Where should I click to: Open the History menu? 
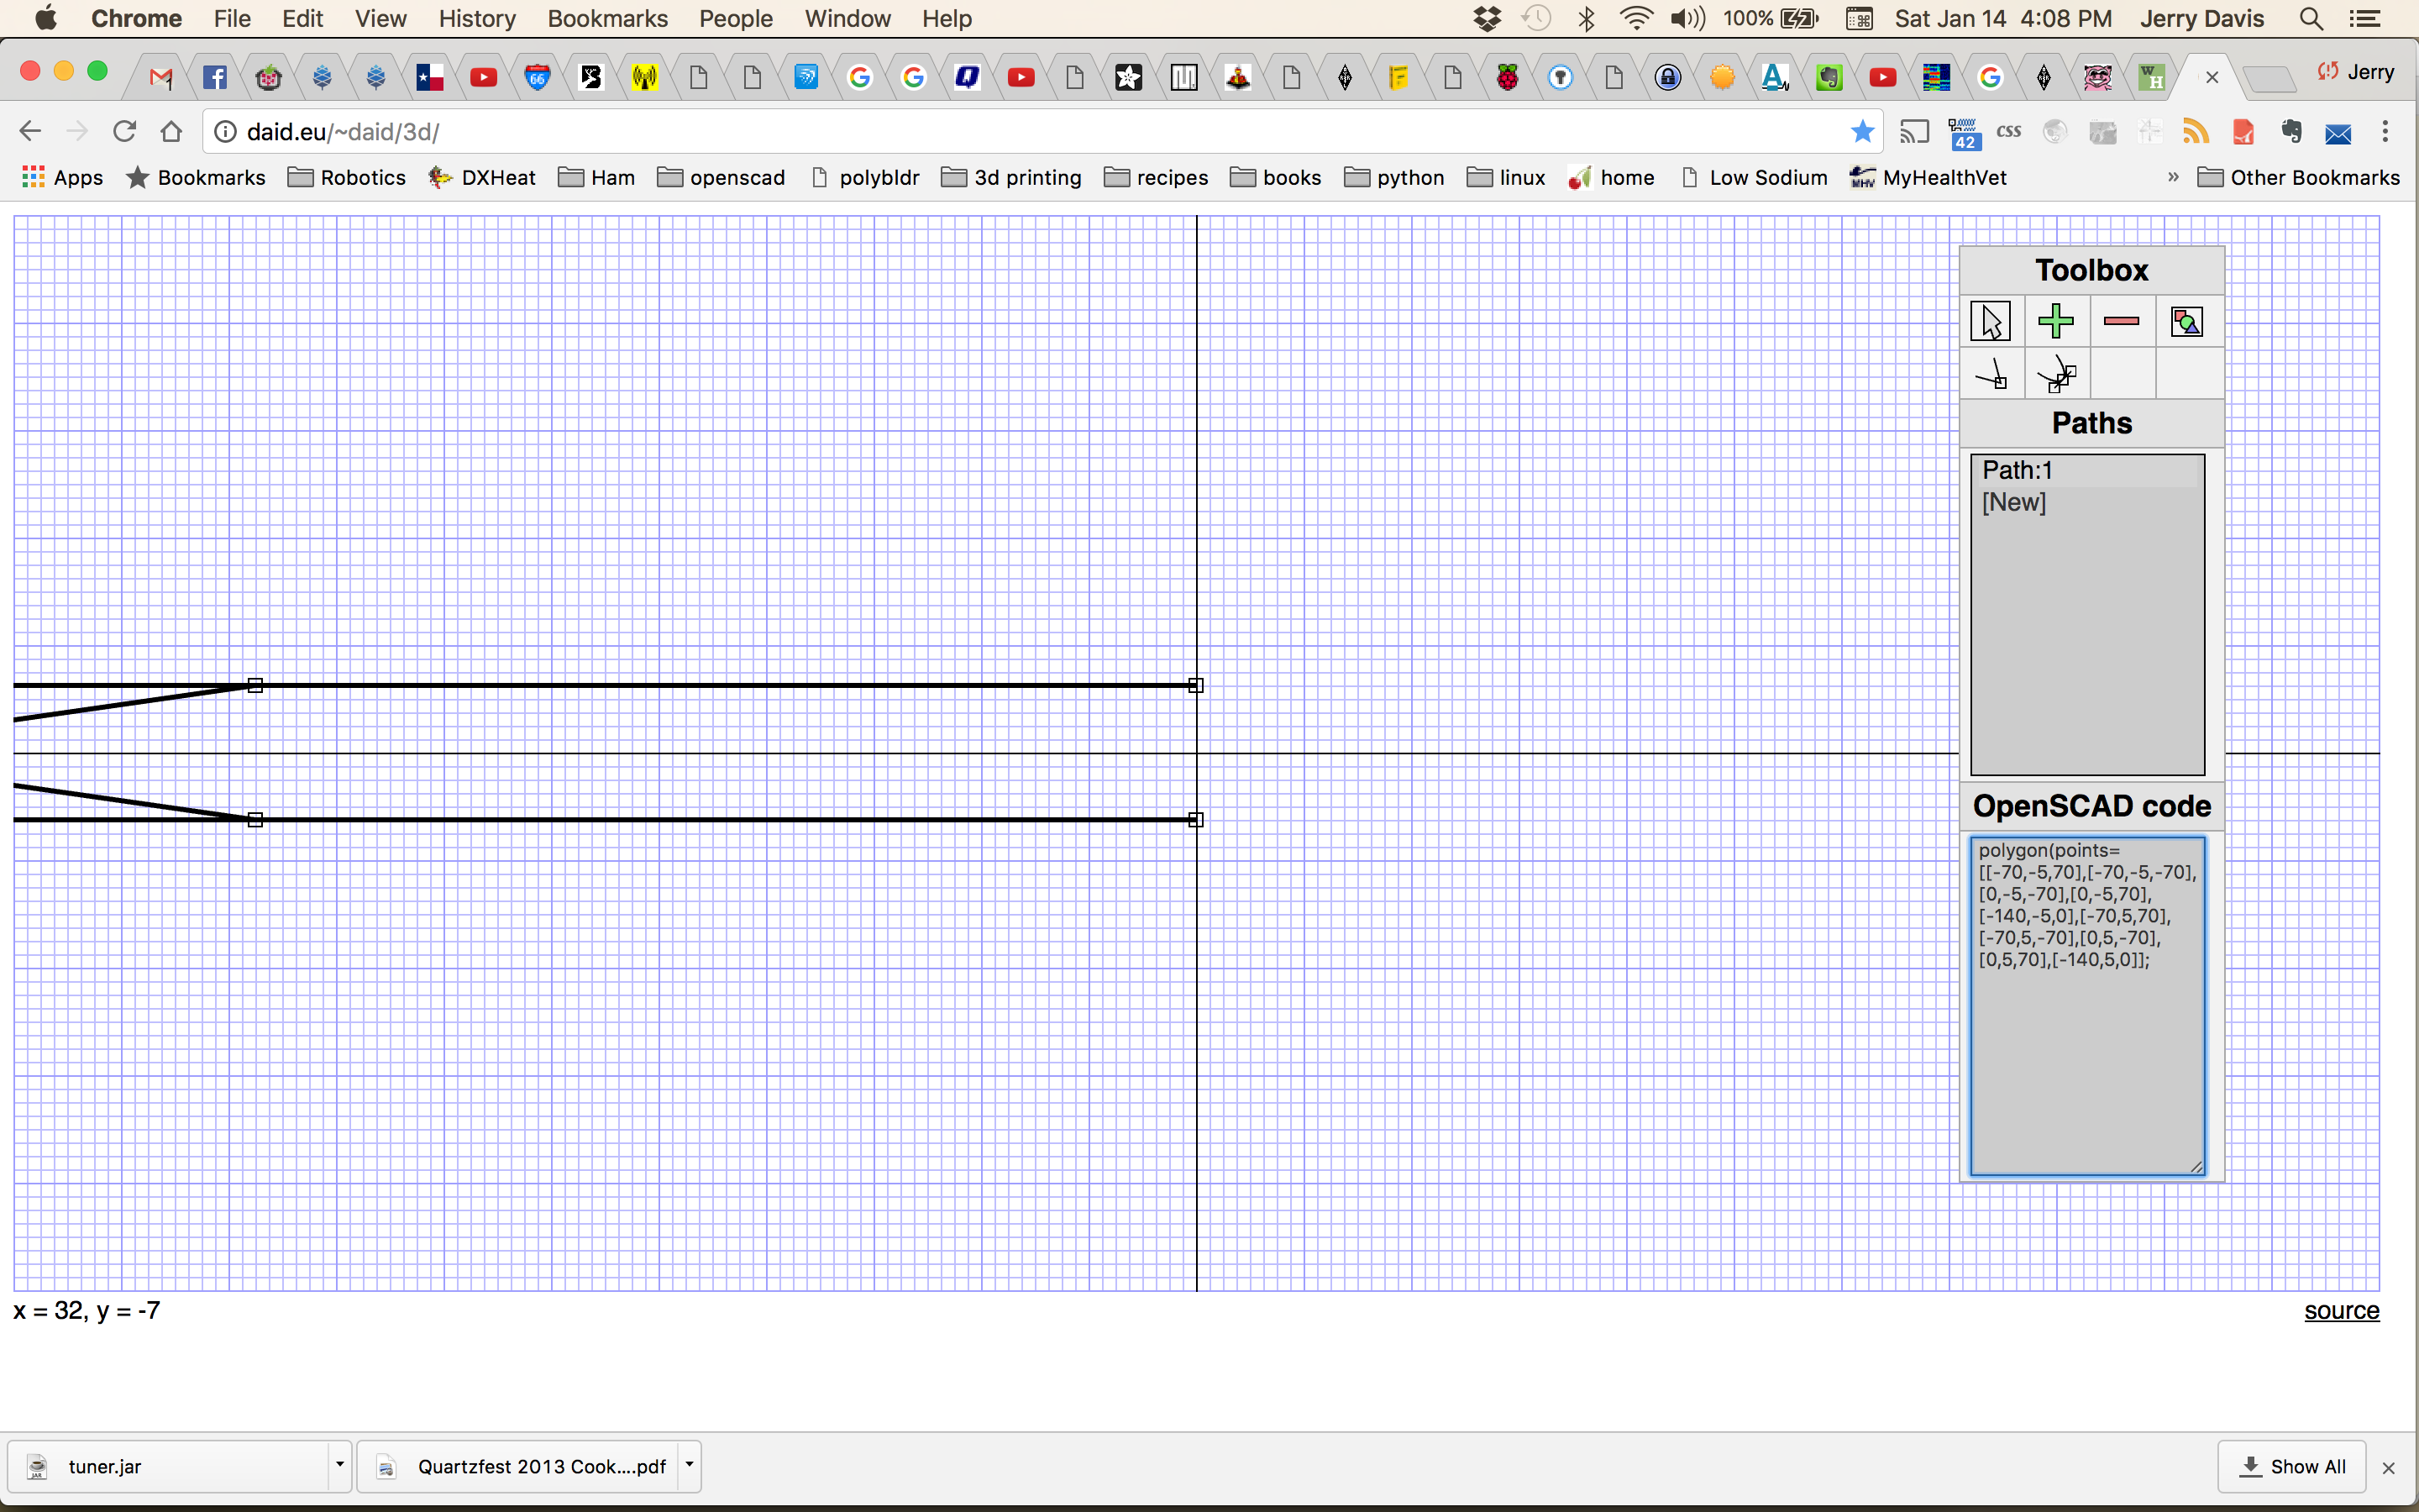475,18
